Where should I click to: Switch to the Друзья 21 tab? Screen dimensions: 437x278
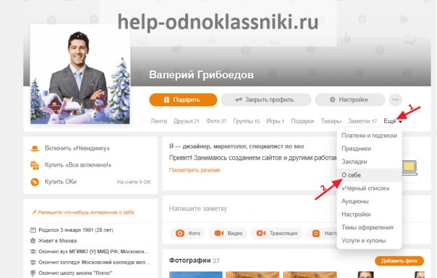187,121
